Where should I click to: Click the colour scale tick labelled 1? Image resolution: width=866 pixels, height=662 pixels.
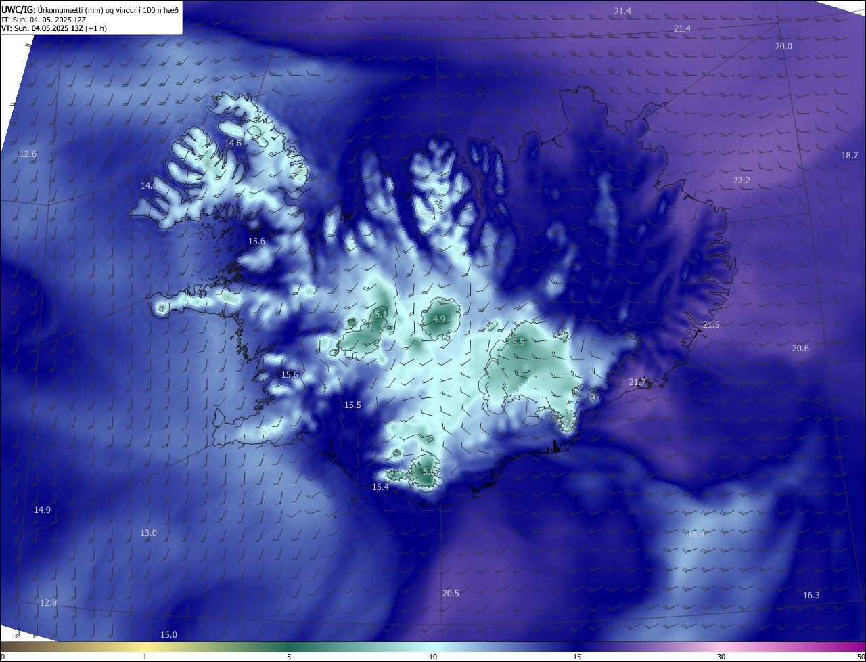point(145,657)
